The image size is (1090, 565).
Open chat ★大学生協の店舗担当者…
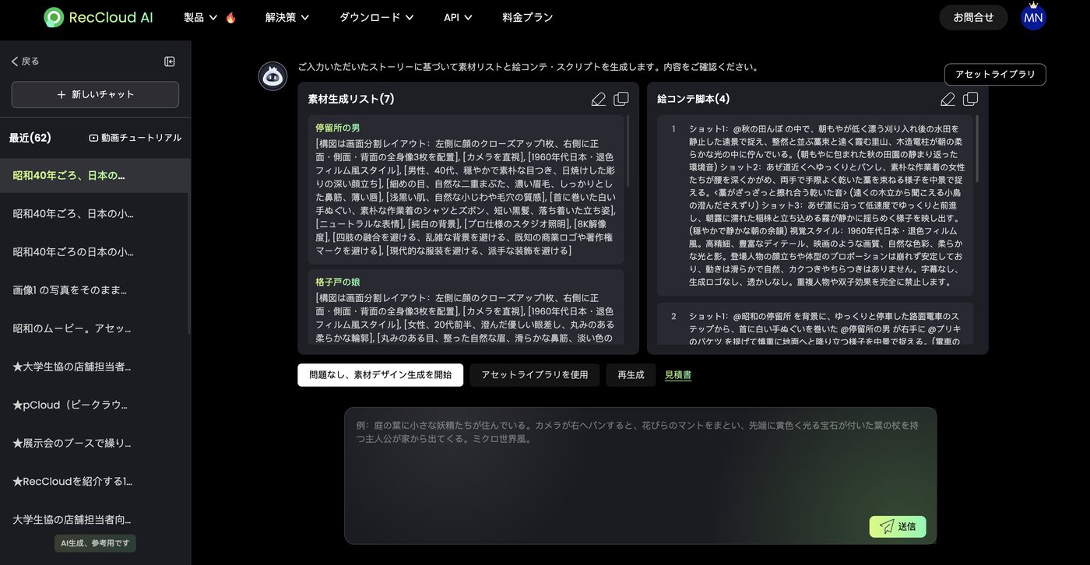coord(95,367)
